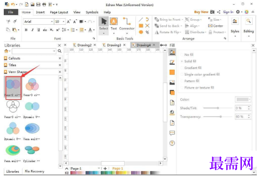The image size is (262, 178).
Task: Switch to the File Recovery tab
Action: click(34, 171)
